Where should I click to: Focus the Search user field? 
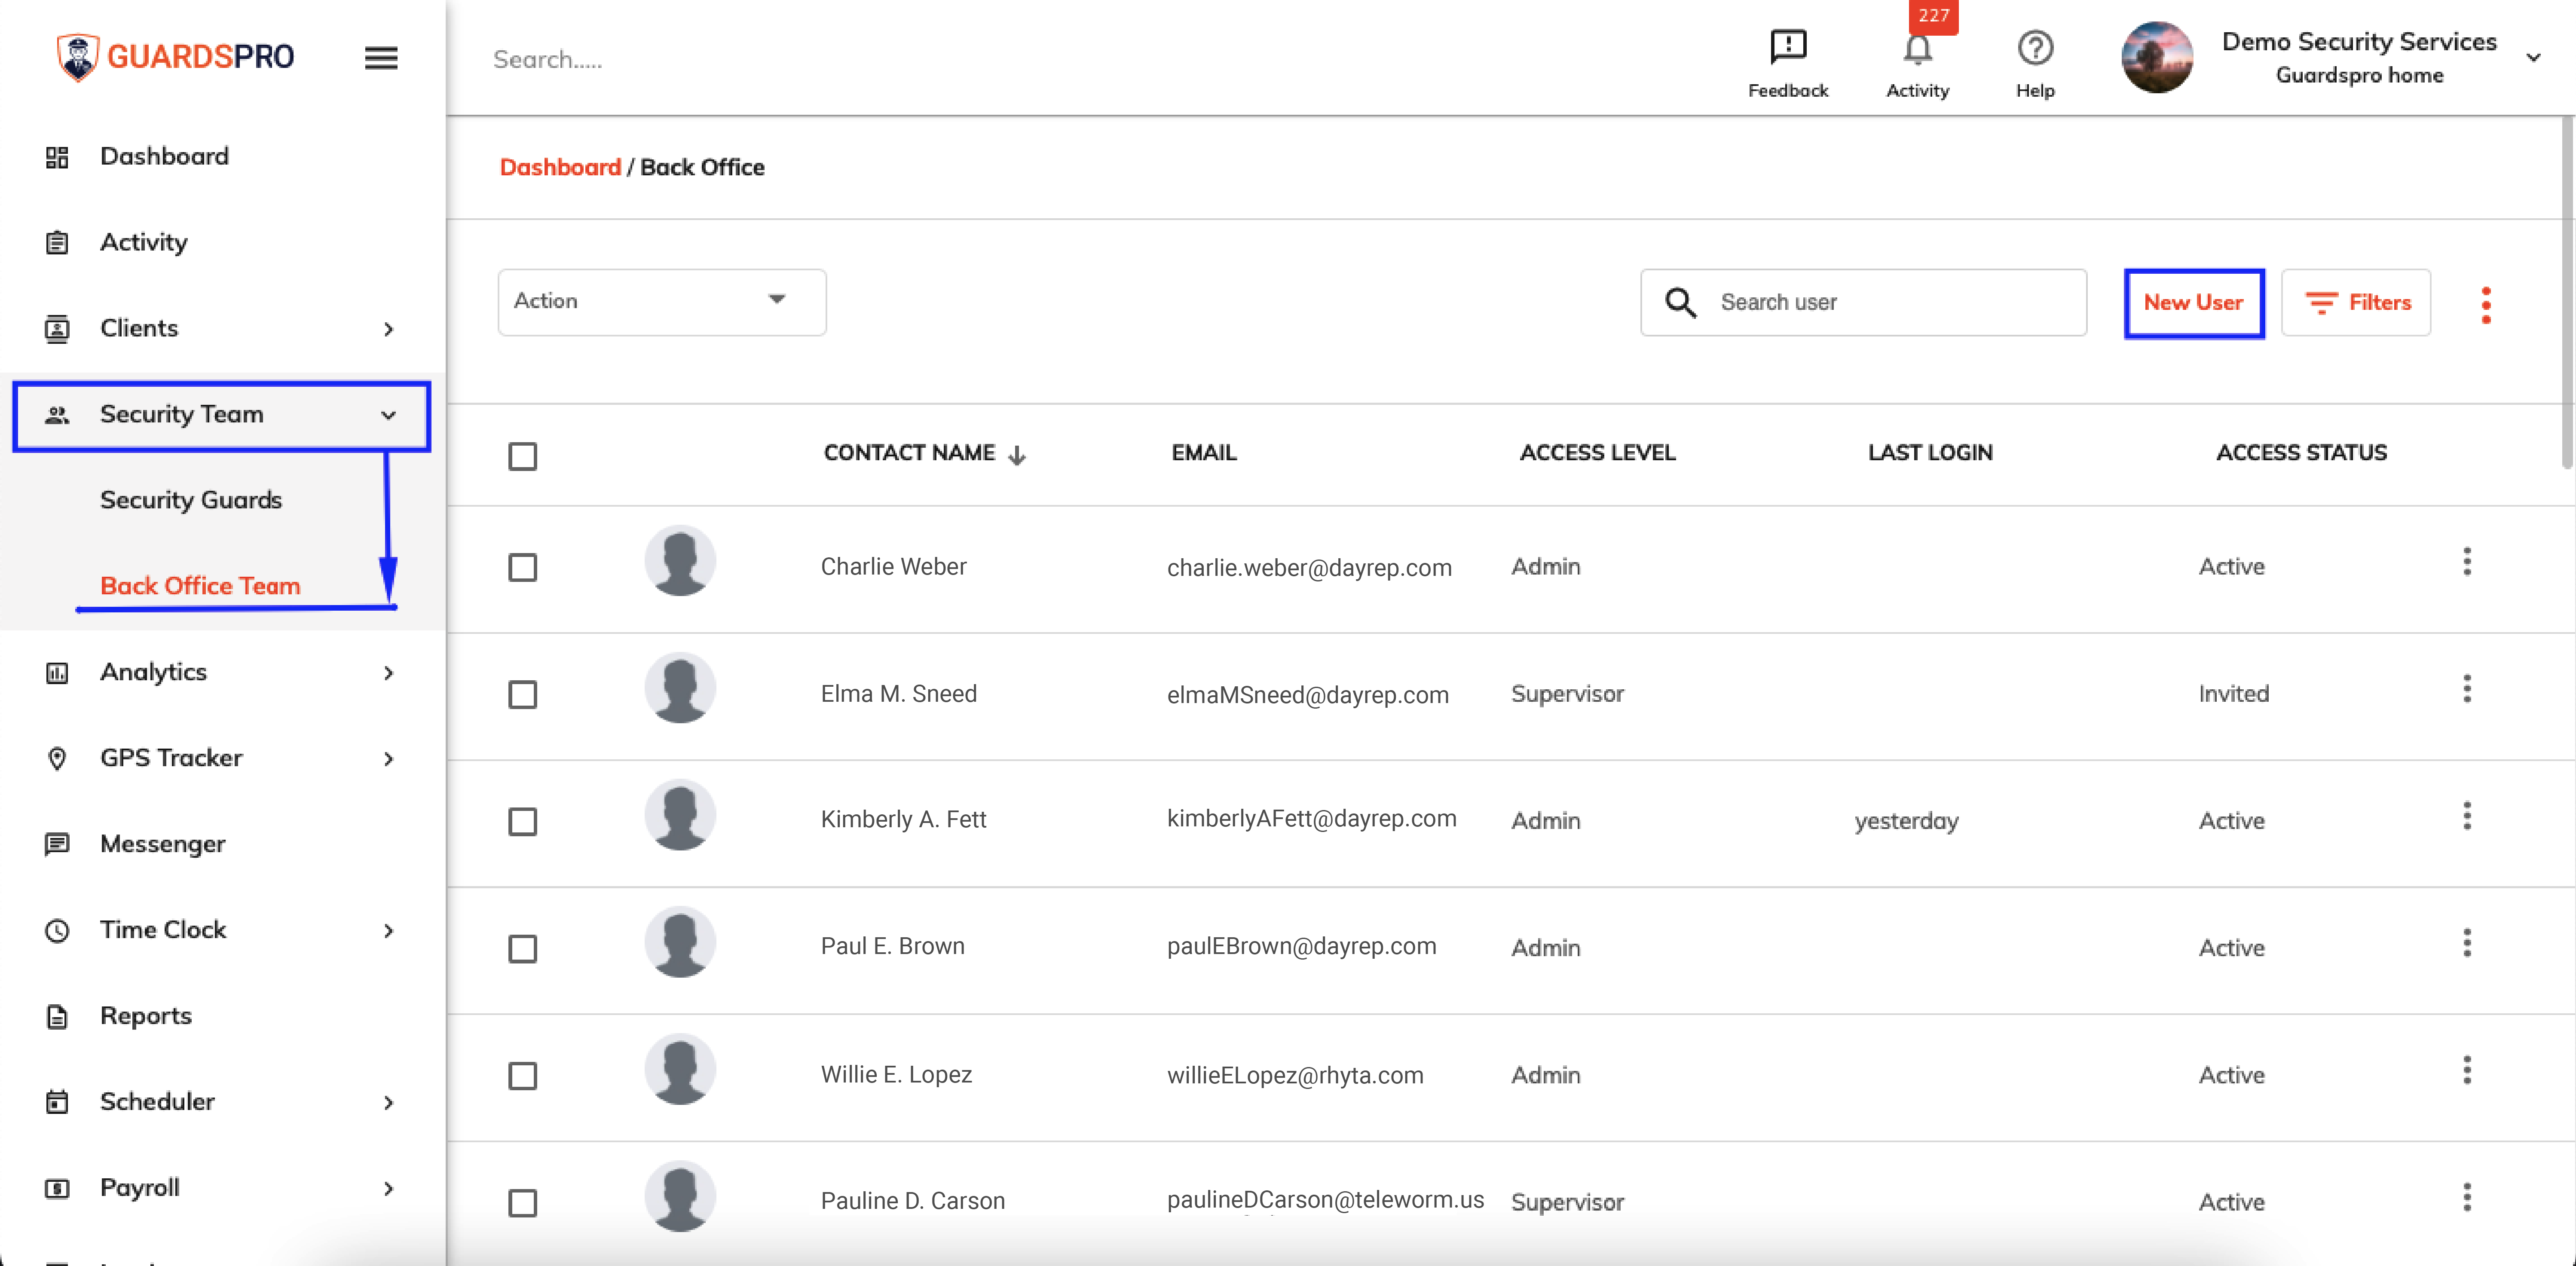click(x=1863, y=303)
